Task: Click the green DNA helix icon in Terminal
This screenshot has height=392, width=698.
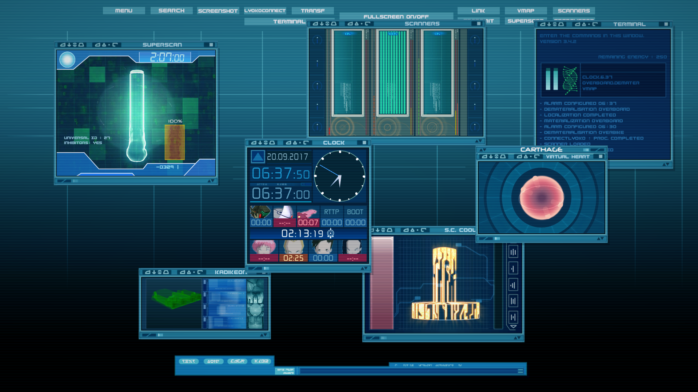Action: coord(570,80)
